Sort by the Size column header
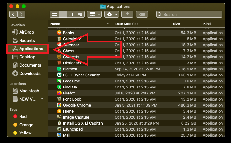 (x=176, y=24)
